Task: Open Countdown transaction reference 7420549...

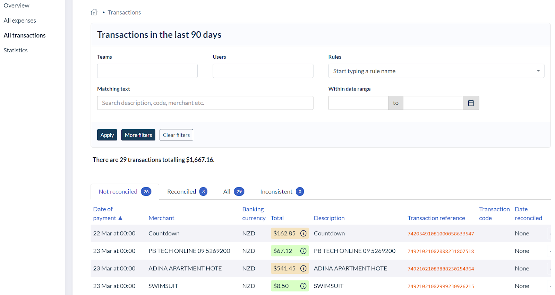Action: point(441,234)
